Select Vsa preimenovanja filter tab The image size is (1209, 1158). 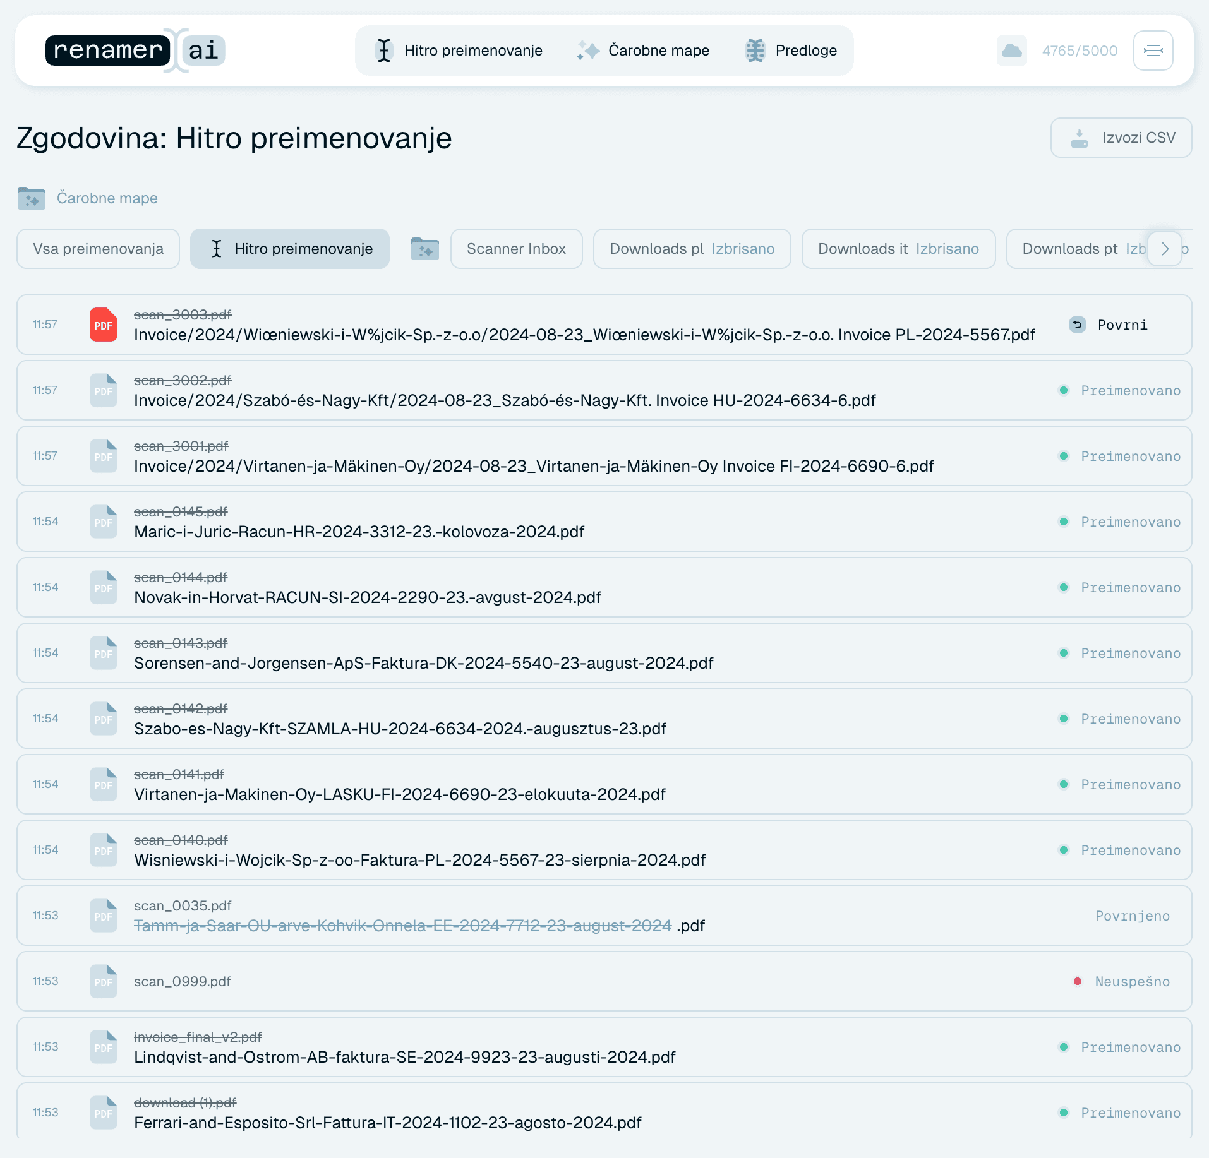pos(99,249)
